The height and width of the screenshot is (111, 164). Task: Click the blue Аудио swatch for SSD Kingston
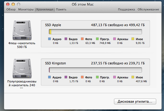tap(49, 77)
